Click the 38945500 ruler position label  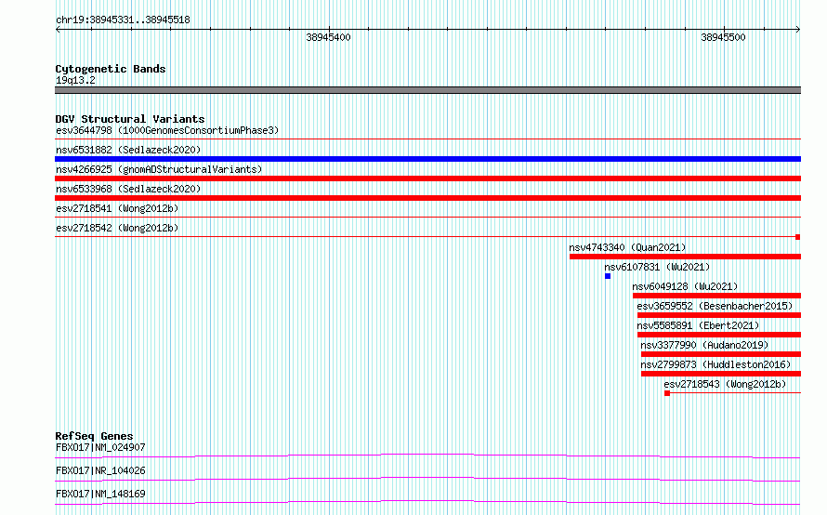point(723,37)
